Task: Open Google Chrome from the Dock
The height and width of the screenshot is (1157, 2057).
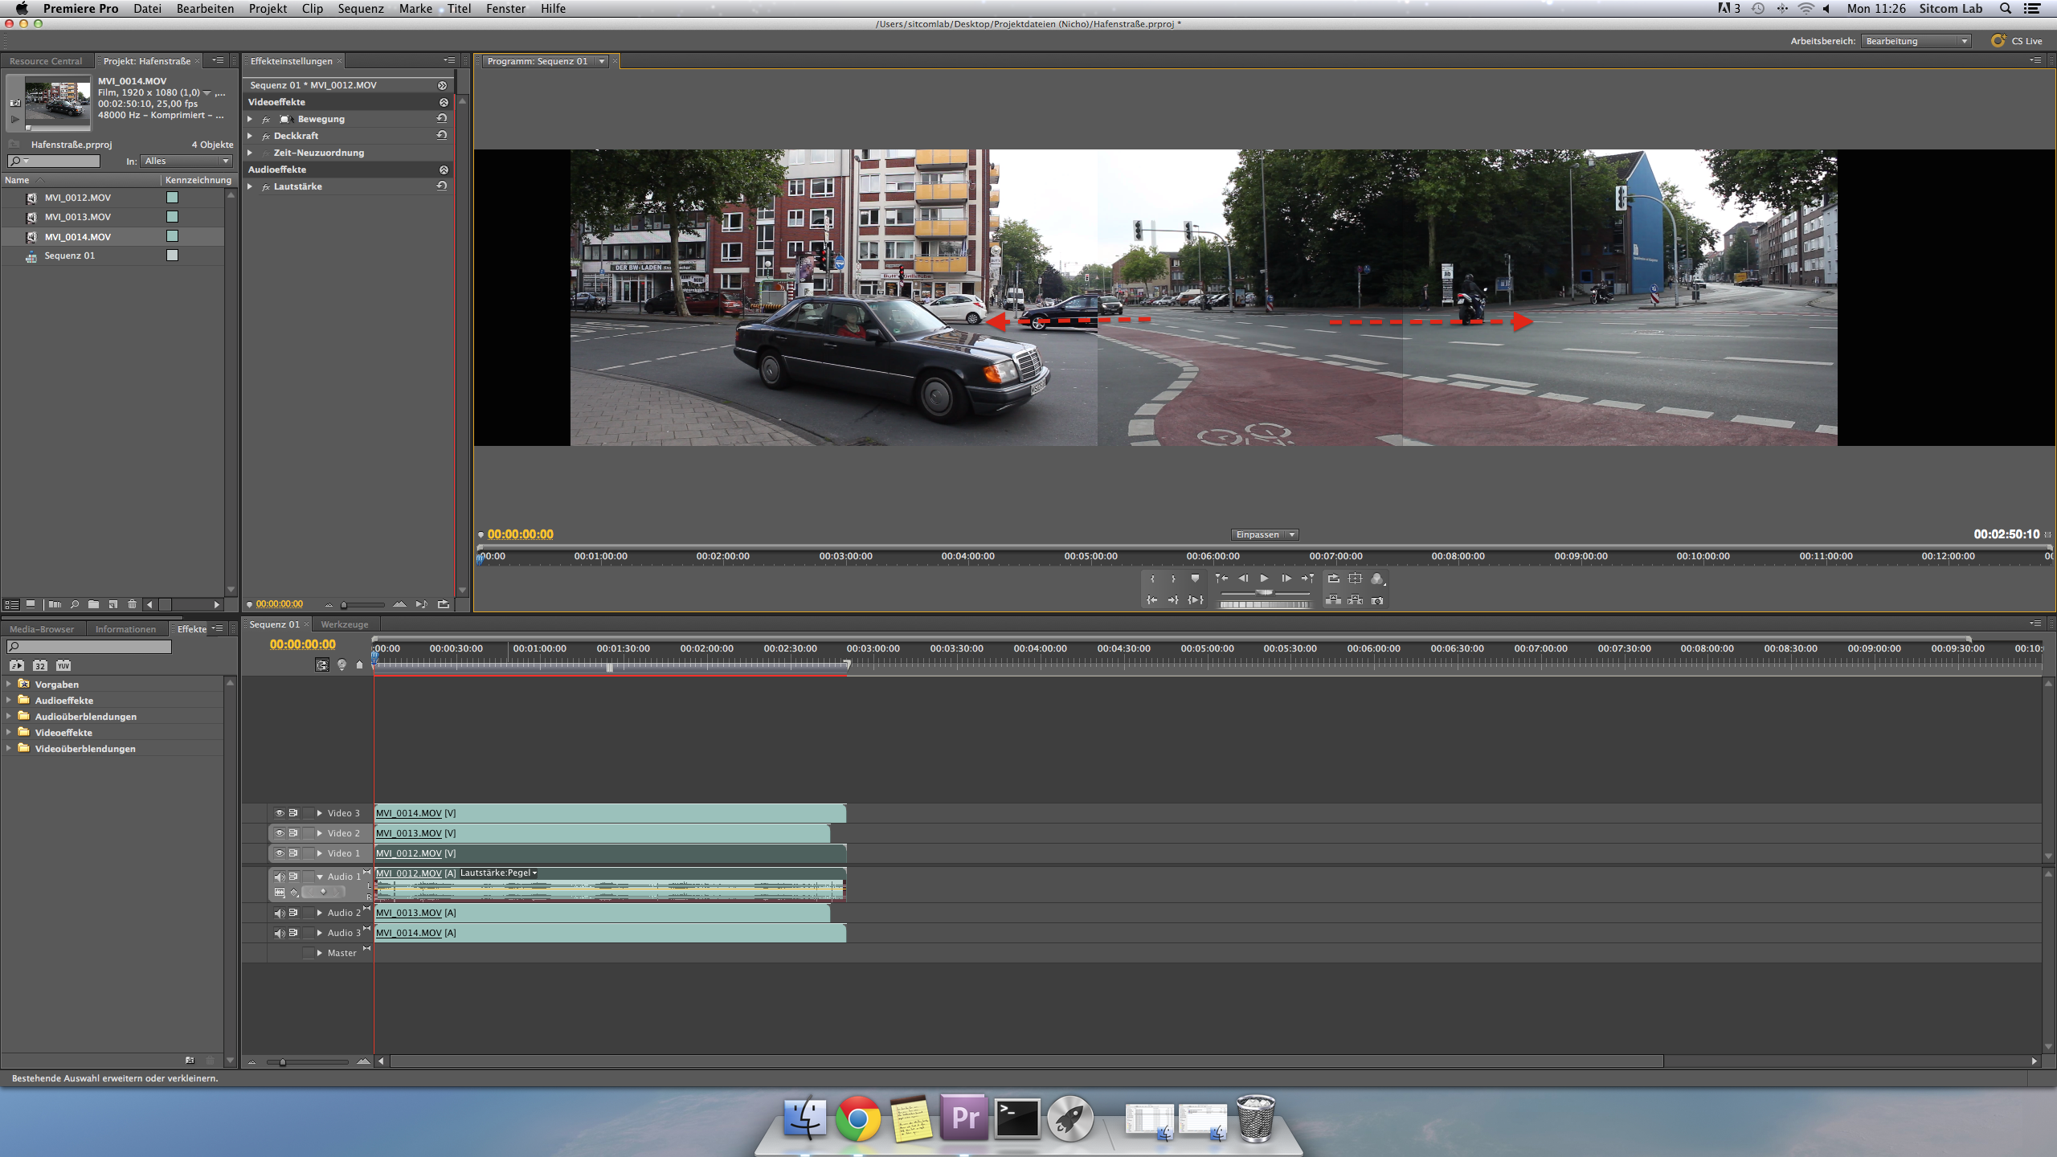Action: click(x=857, y=1118)
